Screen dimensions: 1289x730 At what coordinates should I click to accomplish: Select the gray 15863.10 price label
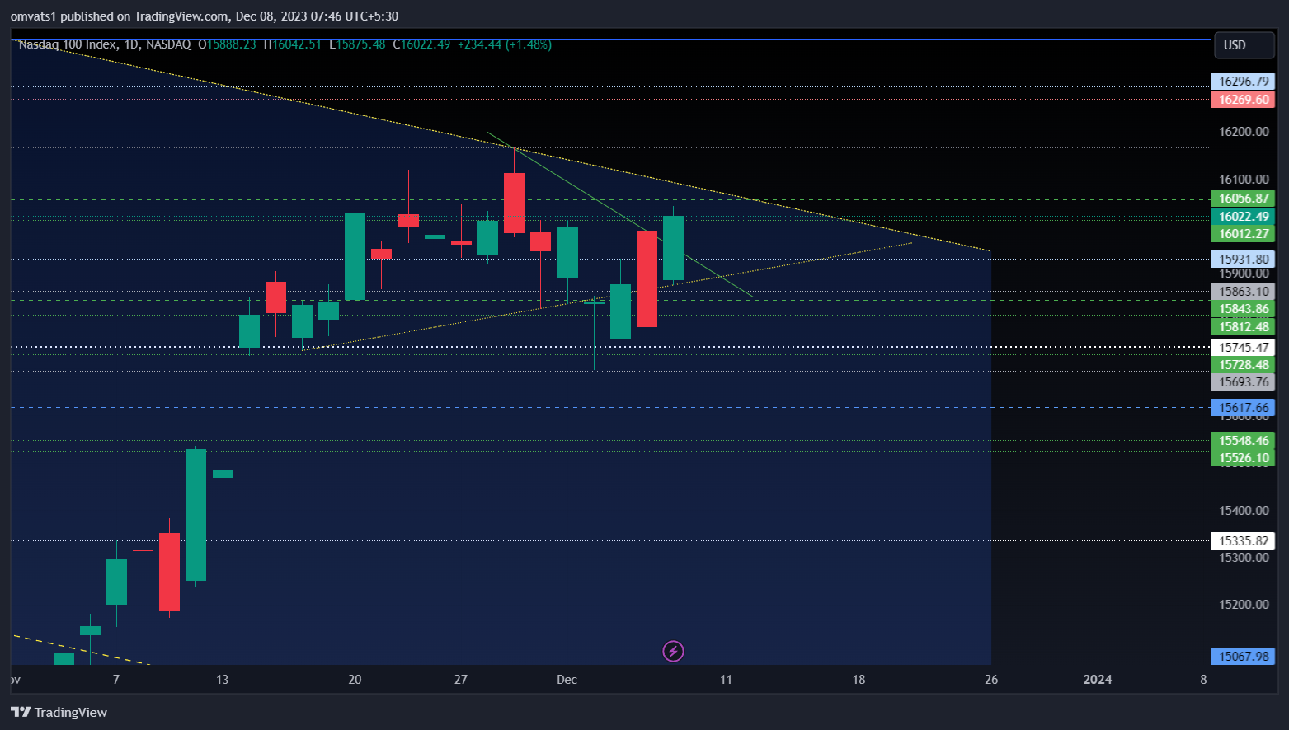coord(1243,292)
